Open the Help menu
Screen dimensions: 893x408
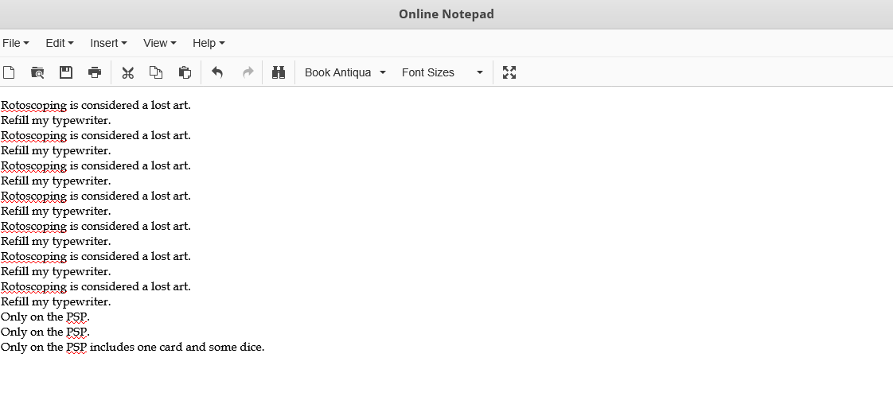tap(209, 43)
